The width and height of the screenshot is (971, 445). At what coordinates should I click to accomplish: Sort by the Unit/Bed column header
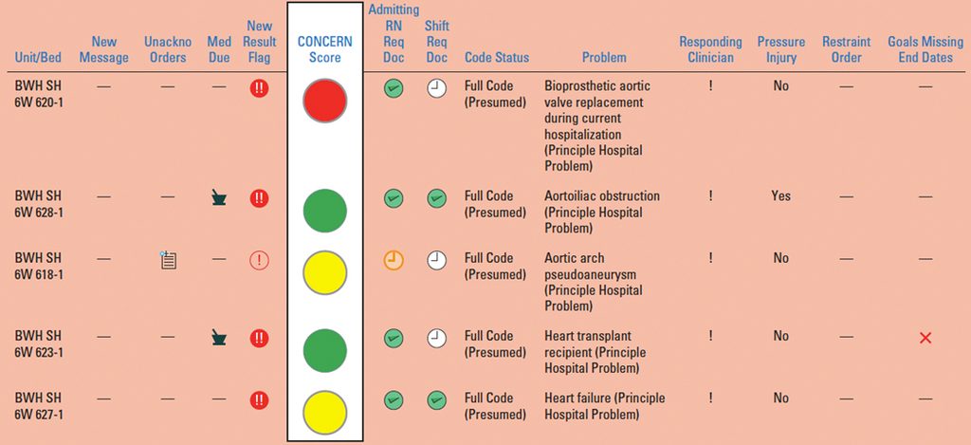(38, 58)
